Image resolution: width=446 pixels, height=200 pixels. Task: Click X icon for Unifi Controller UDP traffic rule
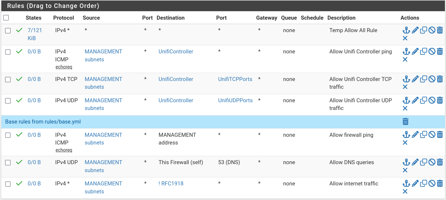tap(405, 108)
